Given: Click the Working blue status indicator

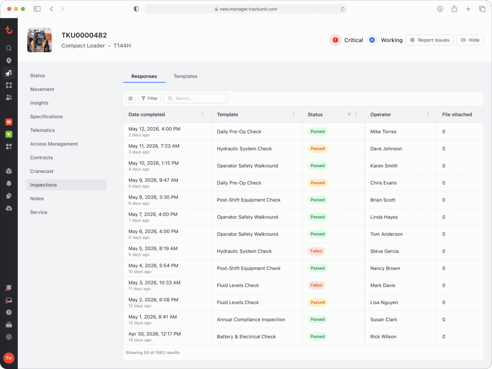Looking at the screenshot, I should tap(372, 40).
